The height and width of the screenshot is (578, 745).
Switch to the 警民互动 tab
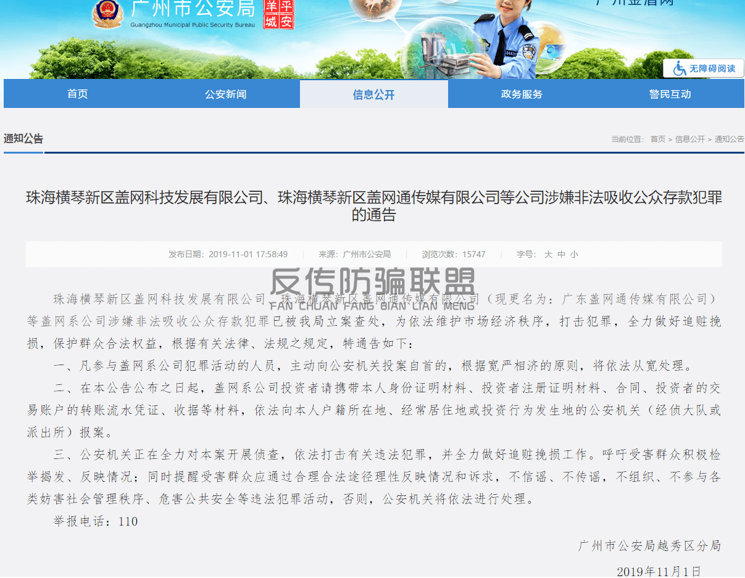pyautogui.click(x=670, y=94)
